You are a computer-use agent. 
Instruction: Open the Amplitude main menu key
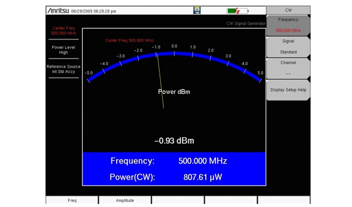click(125, 200)
